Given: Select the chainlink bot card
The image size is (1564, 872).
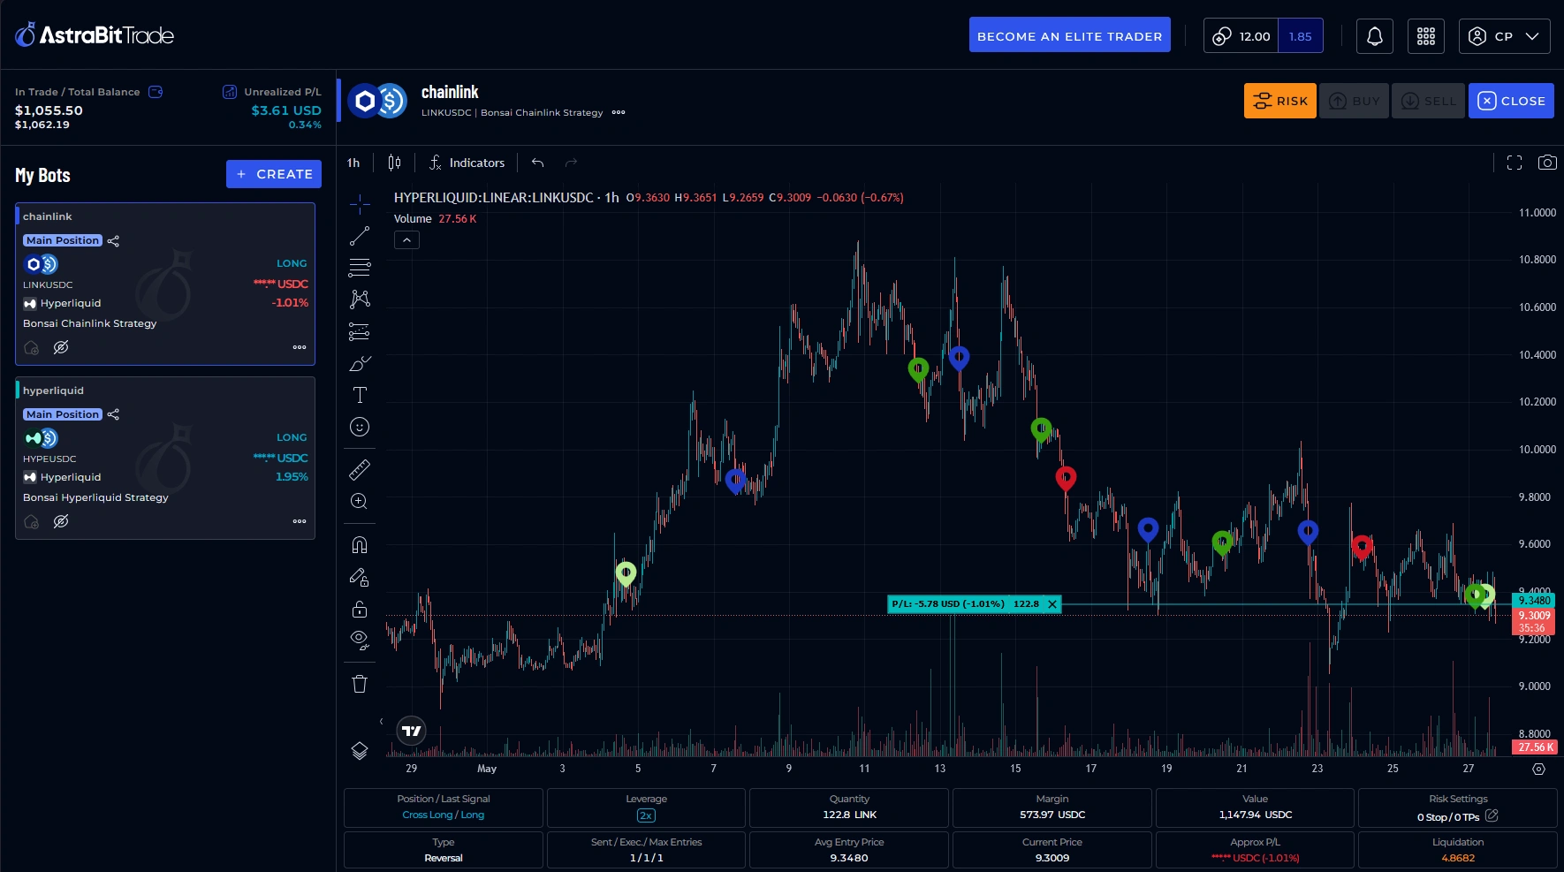Looking at the screenshot, I should pyautogui.click(x=165, y=284).
